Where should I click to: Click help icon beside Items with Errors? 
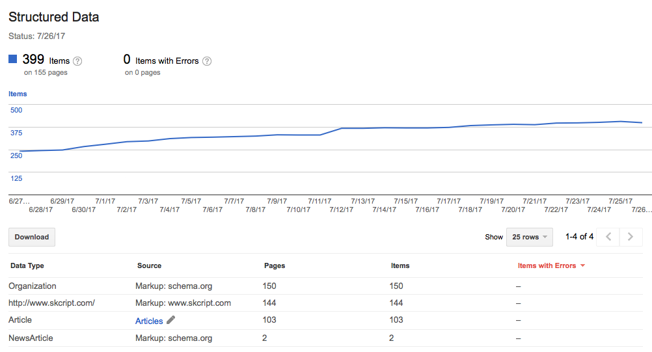207,61
